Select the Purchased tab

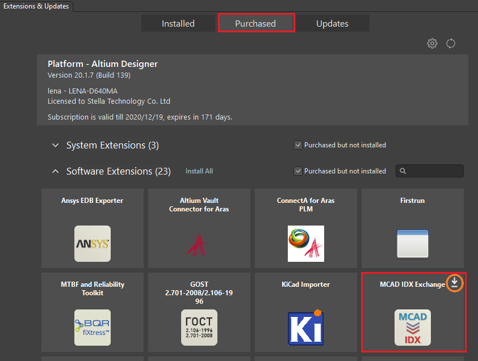[255, 23]
